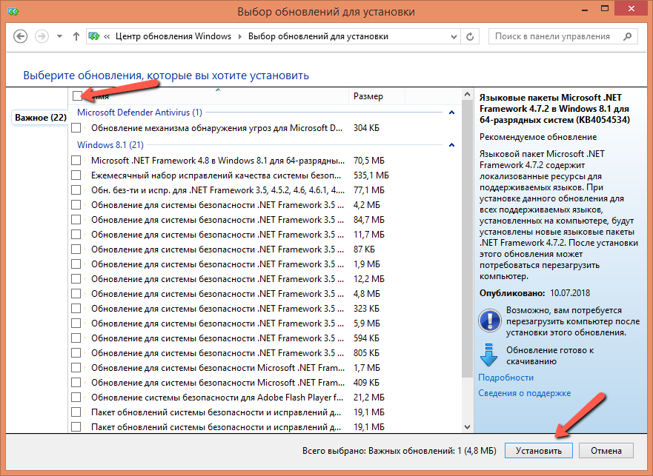
Task: Select the Microsoft Defender Antivirus (1) heading
Action: (139, 113)
